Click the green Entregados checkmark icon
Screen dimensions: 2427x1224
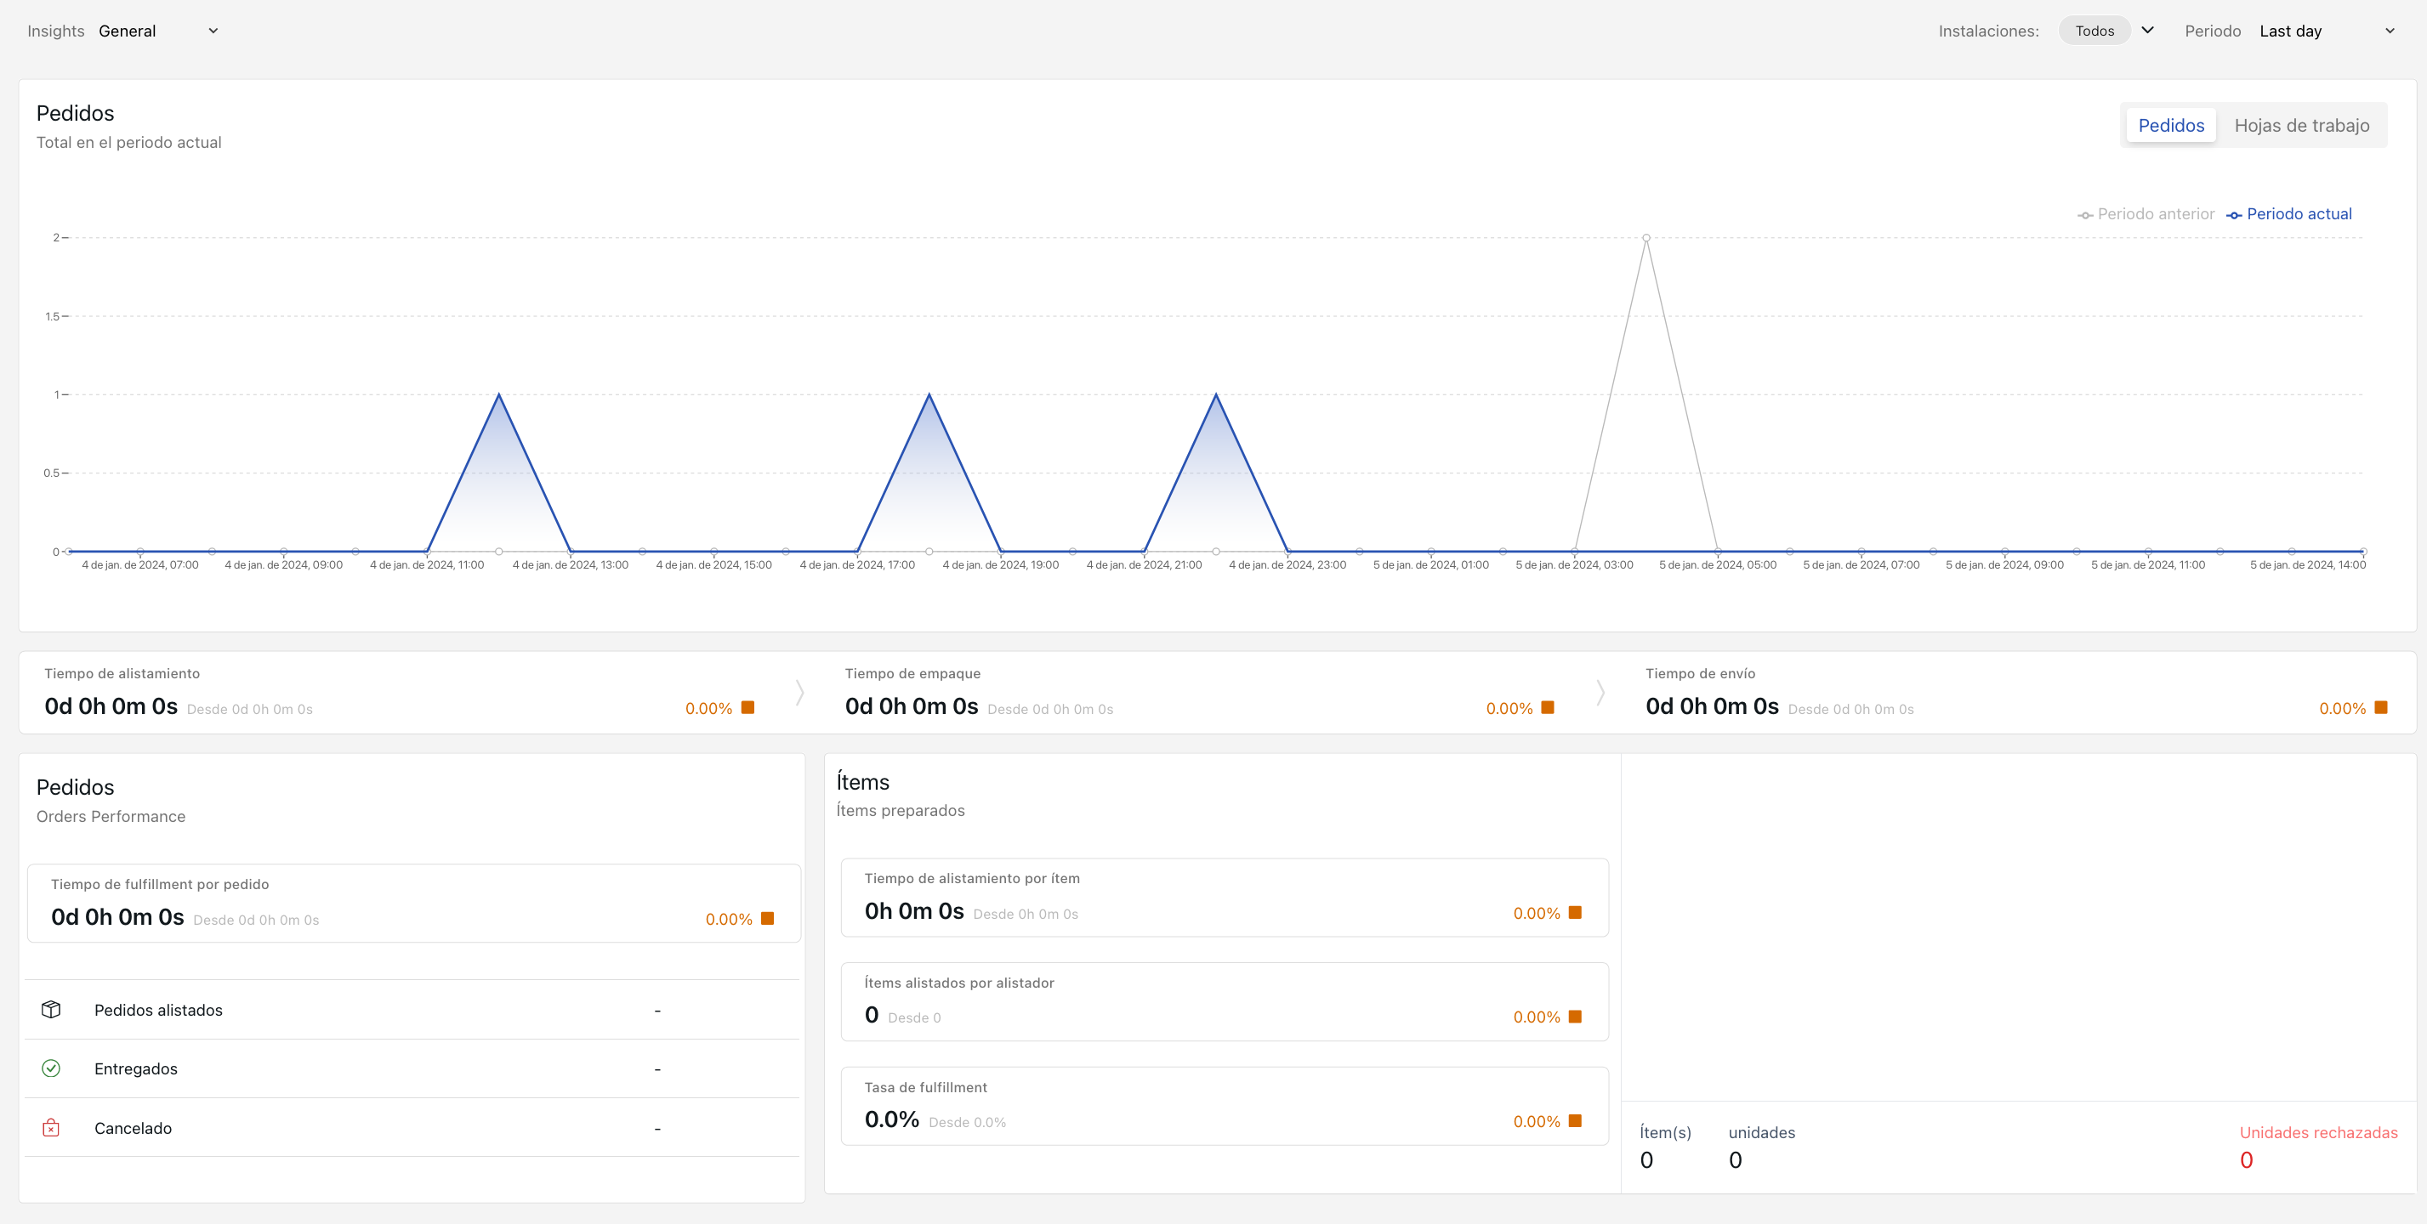click(x=51, y=1068)
